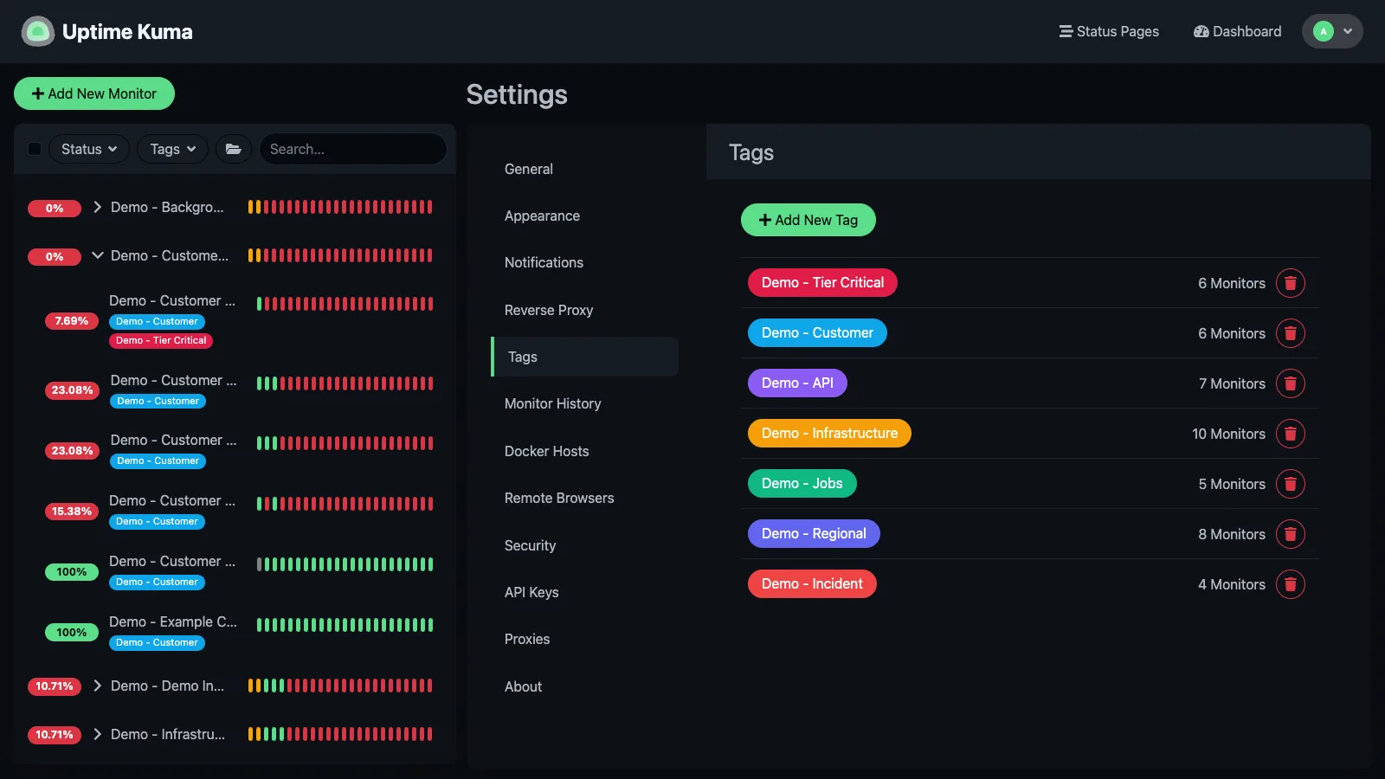Select the Tags settings item
The image size is (1385, 779).
point(585,357)
